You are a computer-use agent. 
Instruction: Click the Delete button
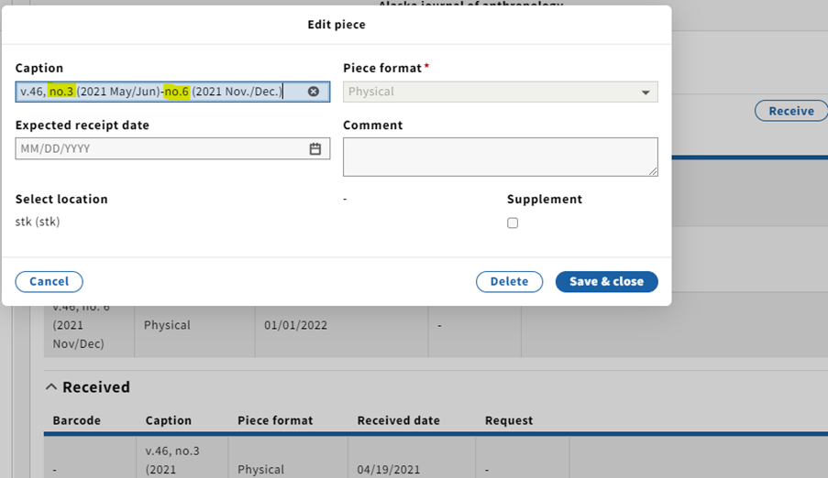(509, 282)
